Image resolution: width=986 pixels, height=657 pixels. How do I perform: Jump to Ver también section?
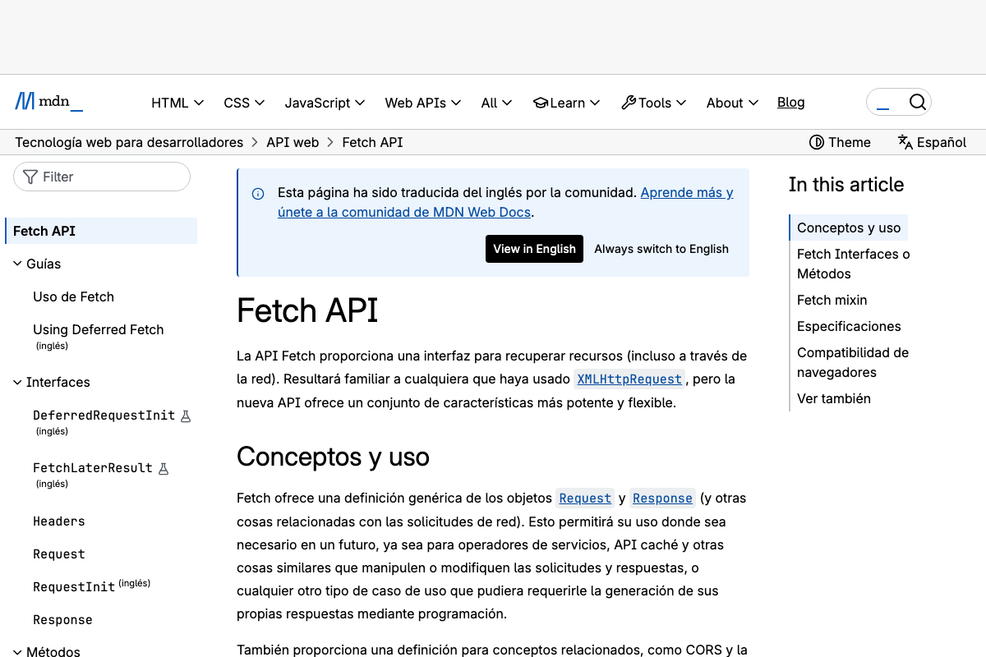[x=834, y=398]
